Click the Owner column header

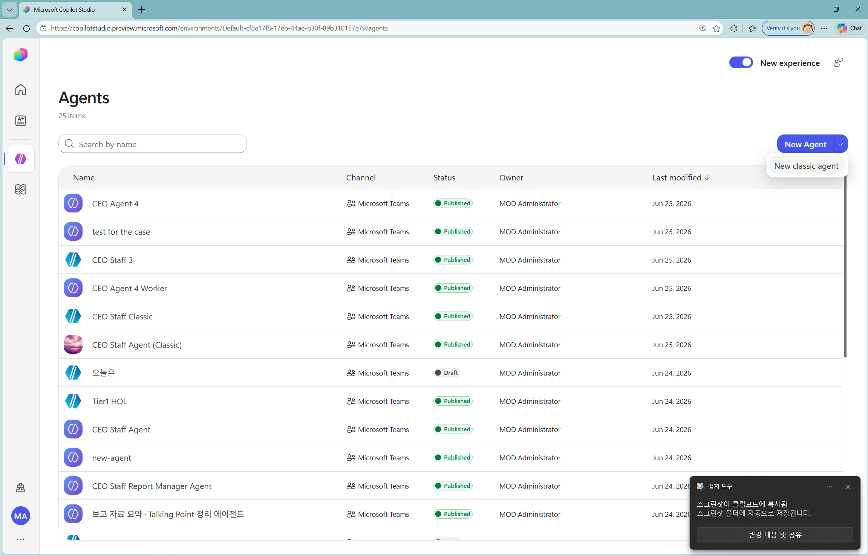(511, 177)
